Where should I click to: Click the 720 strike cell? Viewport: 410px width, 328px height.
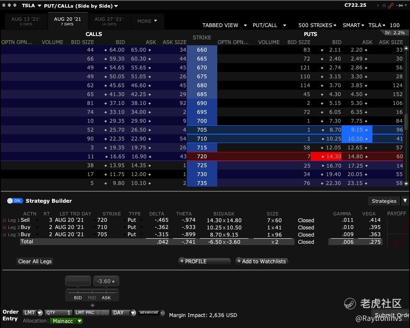(x=202, y=157)
